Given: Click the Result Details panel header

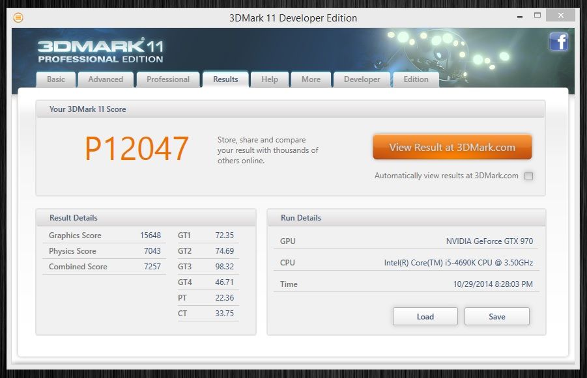Looking at the screenshot, I should 146,218.
